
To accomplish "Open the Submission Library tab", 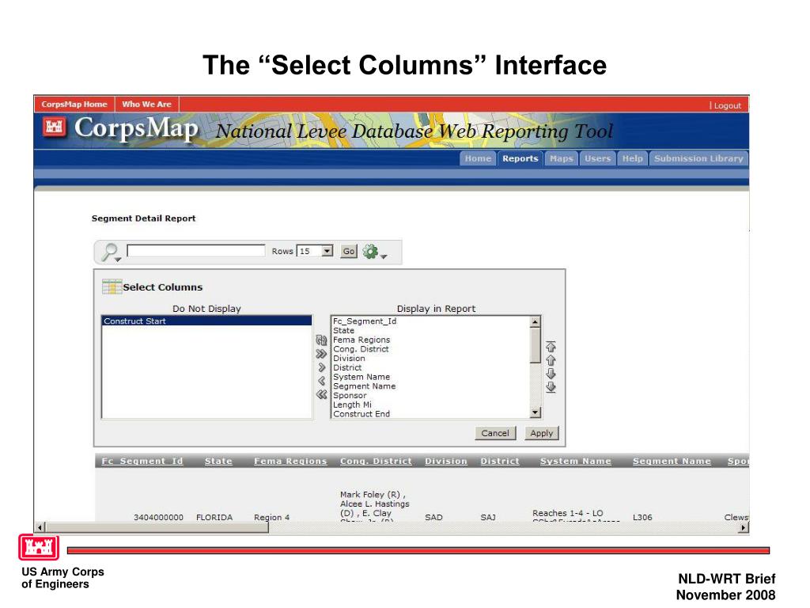I will [x=698, y=158].
